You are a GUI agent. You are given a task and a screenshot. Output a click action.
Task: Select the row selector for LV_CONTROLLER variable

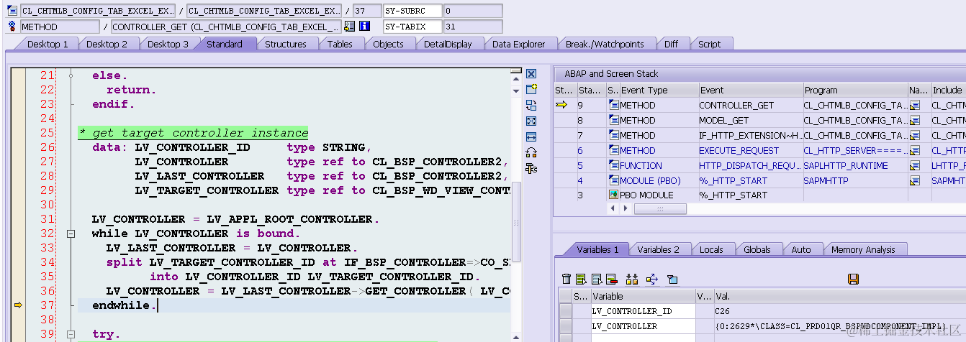(566, 326)
